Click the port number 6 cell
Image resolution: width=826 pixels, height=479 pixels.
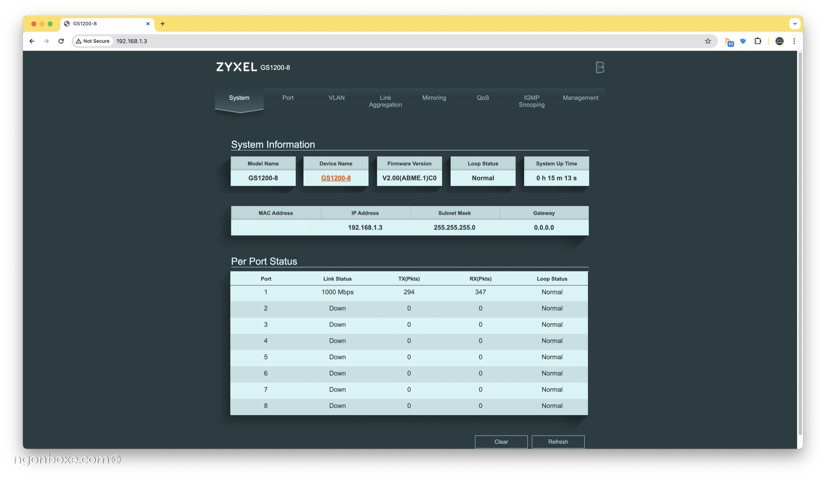click(x=265, y=373)
